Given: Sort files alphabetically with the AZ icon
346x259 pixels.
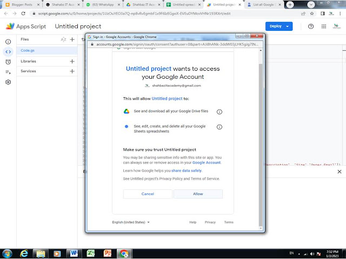Looking at the screenshot, I should click(x=63, y=39).
